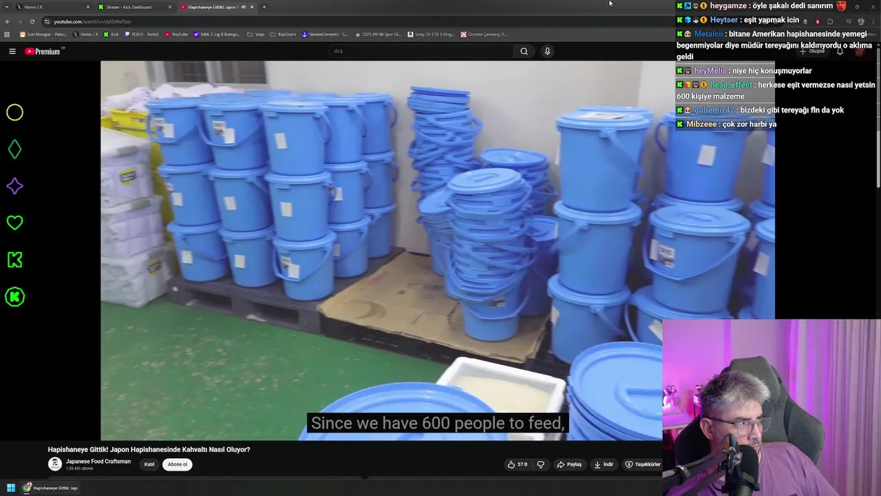Like the video showing 57 B

tap(518, 464)
